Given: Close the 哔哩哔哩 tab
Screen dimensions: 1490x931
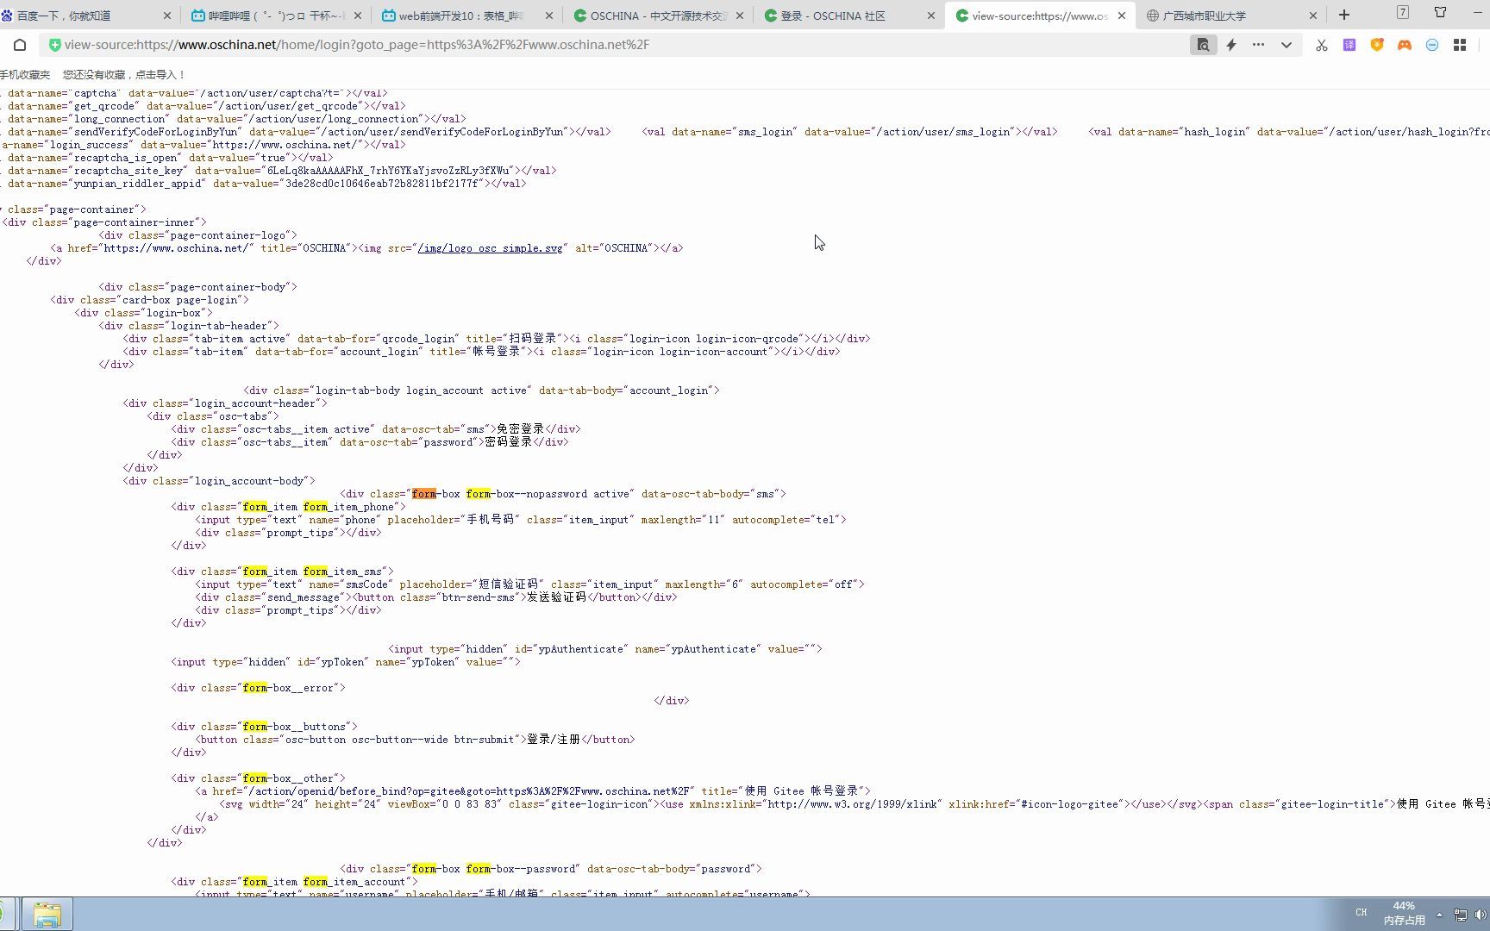Looking at the screenshot, I should [x=358, y=16].
